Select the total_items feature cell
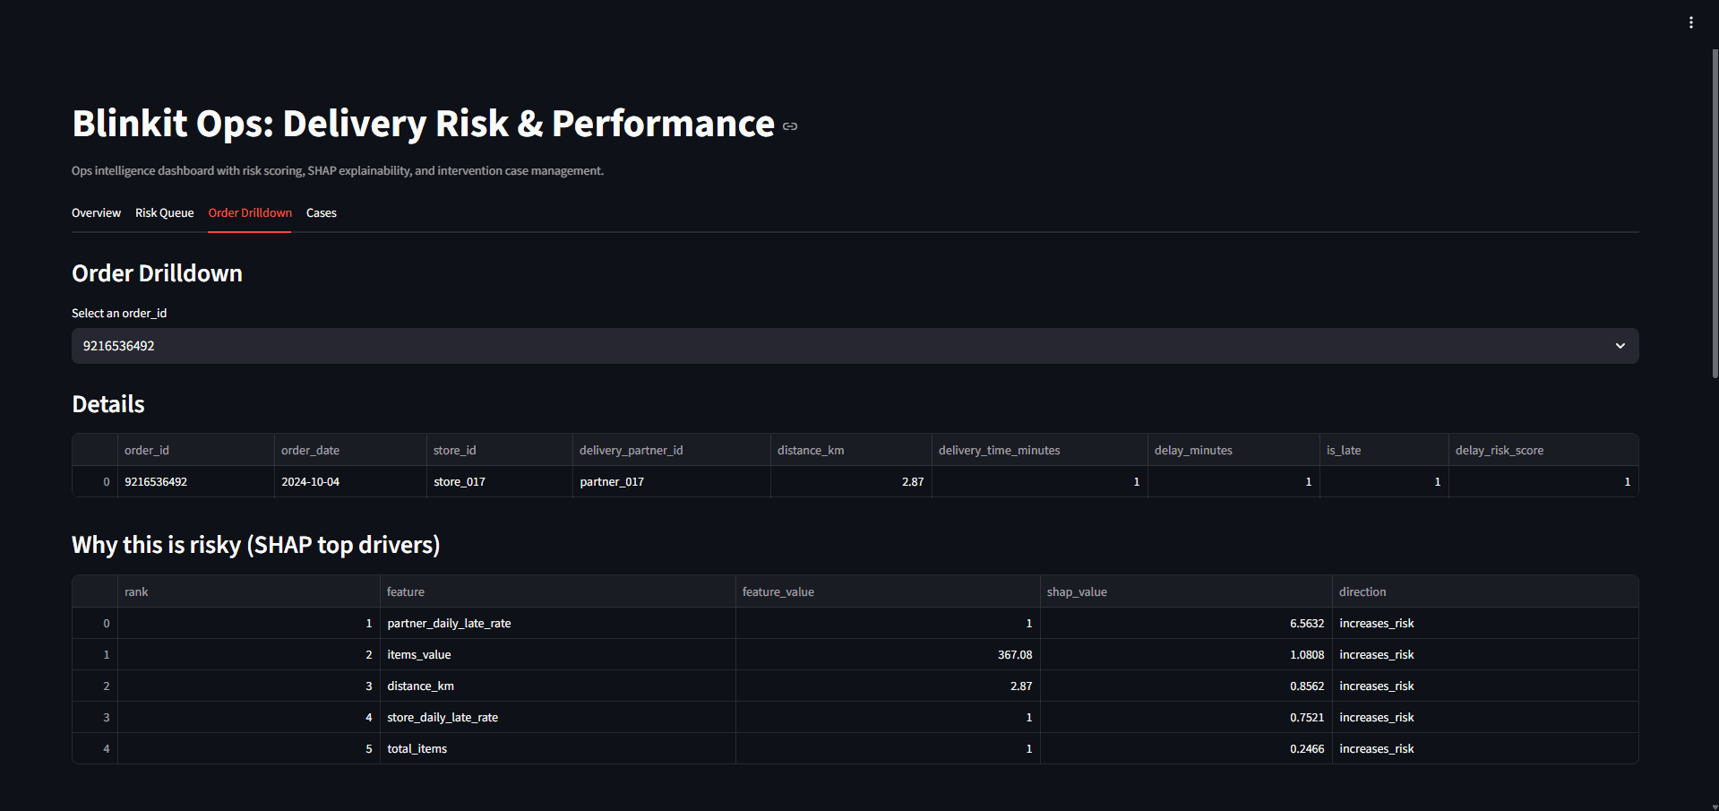The image size is (1719, 811). pyautogui.click(x=557, y=749)
